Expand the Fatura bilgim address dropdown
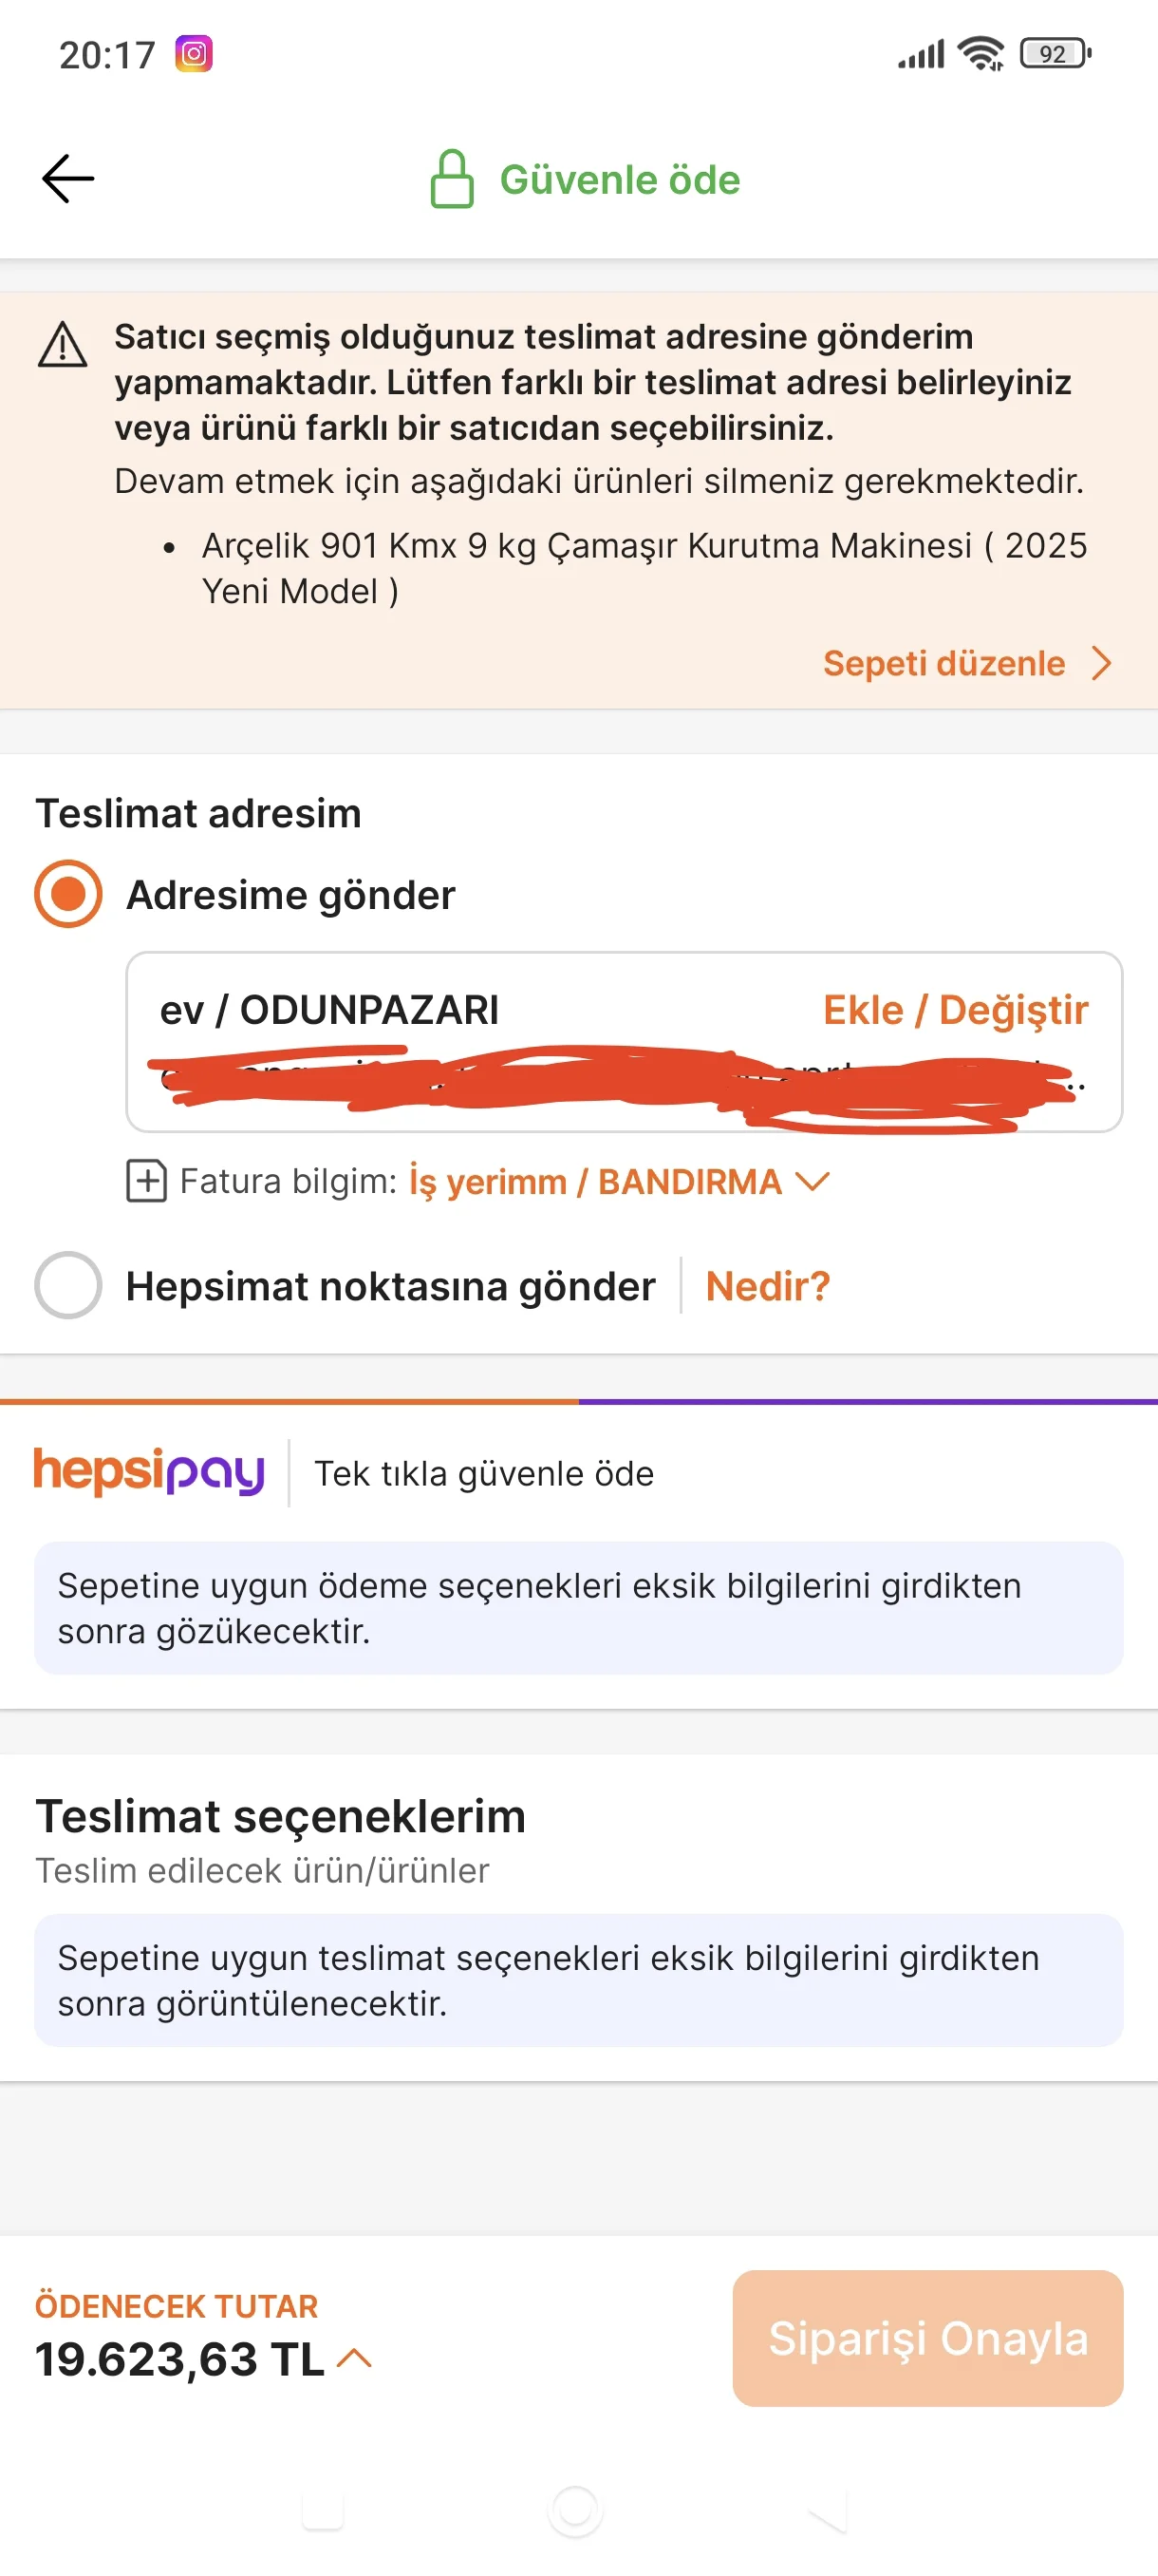Viewport: 1158px width, 2576px height. point(812,1182)
